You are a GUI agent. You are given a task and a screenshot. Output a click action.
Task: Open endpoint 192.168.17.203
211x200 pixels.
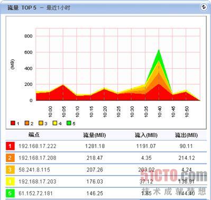[x=38, y=181]
